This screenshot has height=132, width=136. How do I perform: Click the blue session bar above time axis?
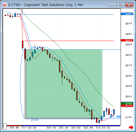[70, 126]
